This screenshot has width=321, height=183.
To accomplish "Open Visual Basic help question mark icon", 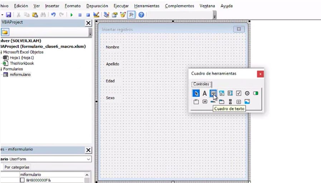I will tap(141, 15).
